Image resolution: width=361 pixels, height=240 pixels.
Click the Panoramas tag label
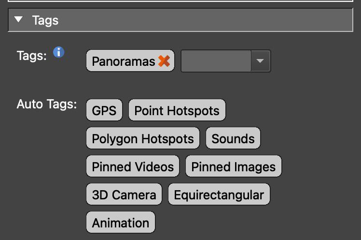(124, 61)
